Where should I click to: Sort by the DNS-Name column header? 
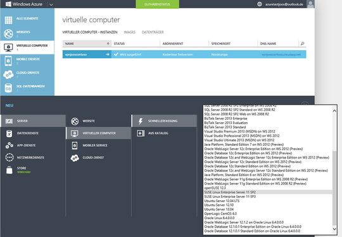pos(277,44)
